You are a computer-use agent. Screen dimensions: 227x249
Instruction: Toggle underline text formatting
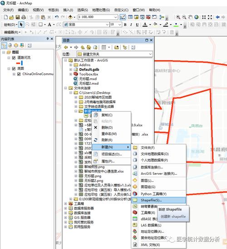137,25
